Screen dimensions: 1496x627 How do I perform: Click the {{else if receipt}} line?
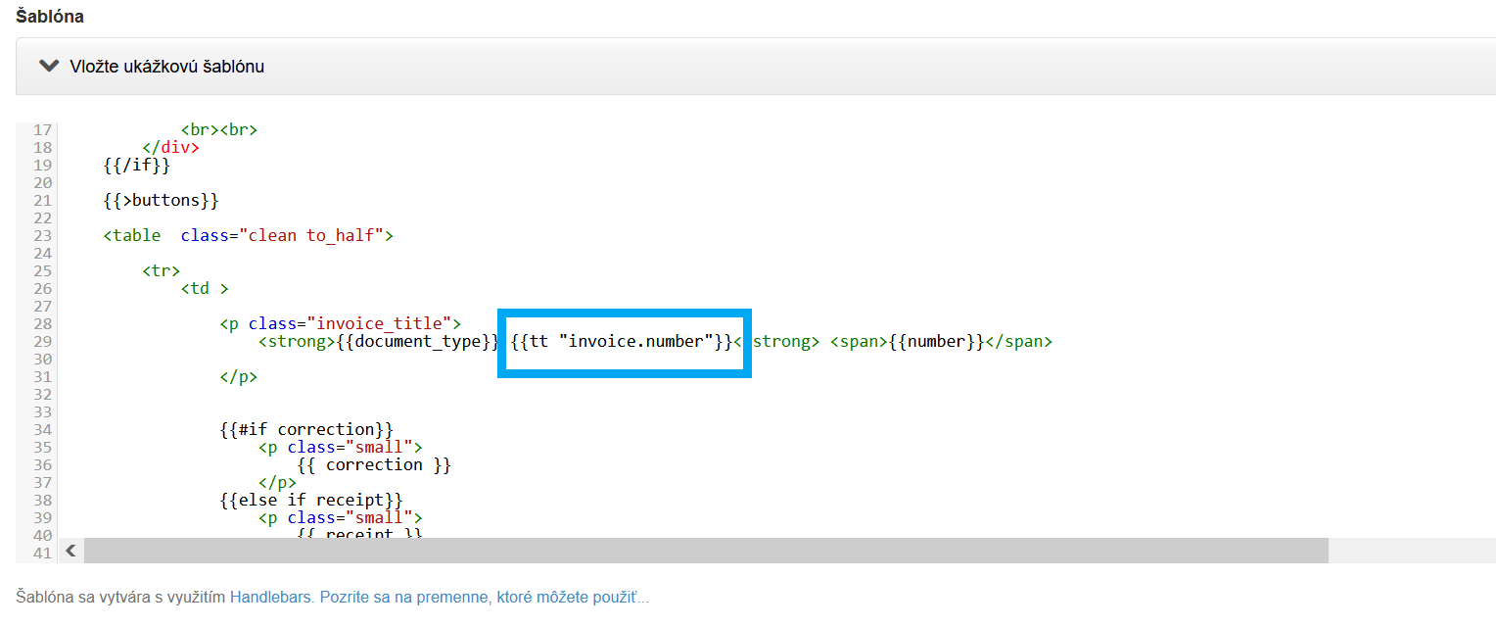[x=311, y=501]
